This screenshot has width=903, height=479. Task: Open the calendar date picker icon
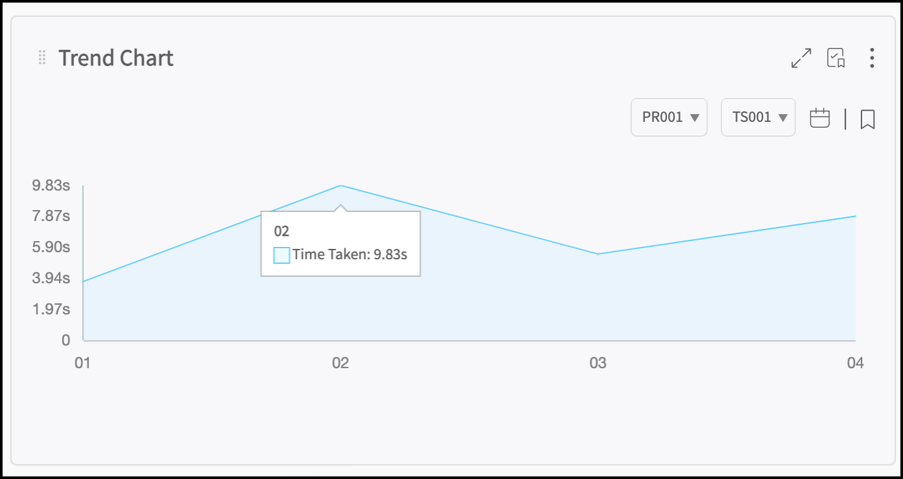click(820, 118)
